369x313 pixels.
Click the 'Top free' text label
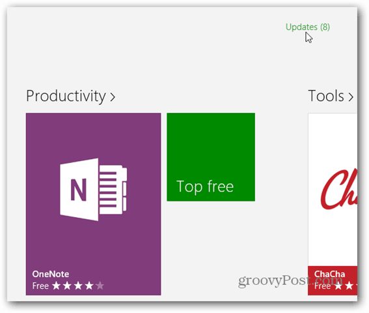click(x=205, y=186)
